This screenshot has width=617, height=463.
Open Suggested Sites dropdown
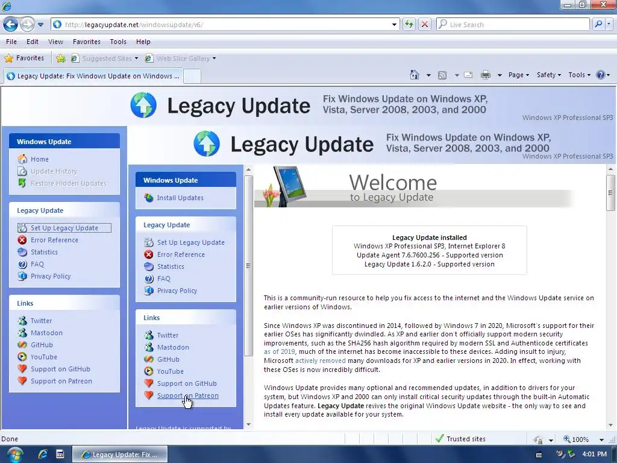point(104,58)
